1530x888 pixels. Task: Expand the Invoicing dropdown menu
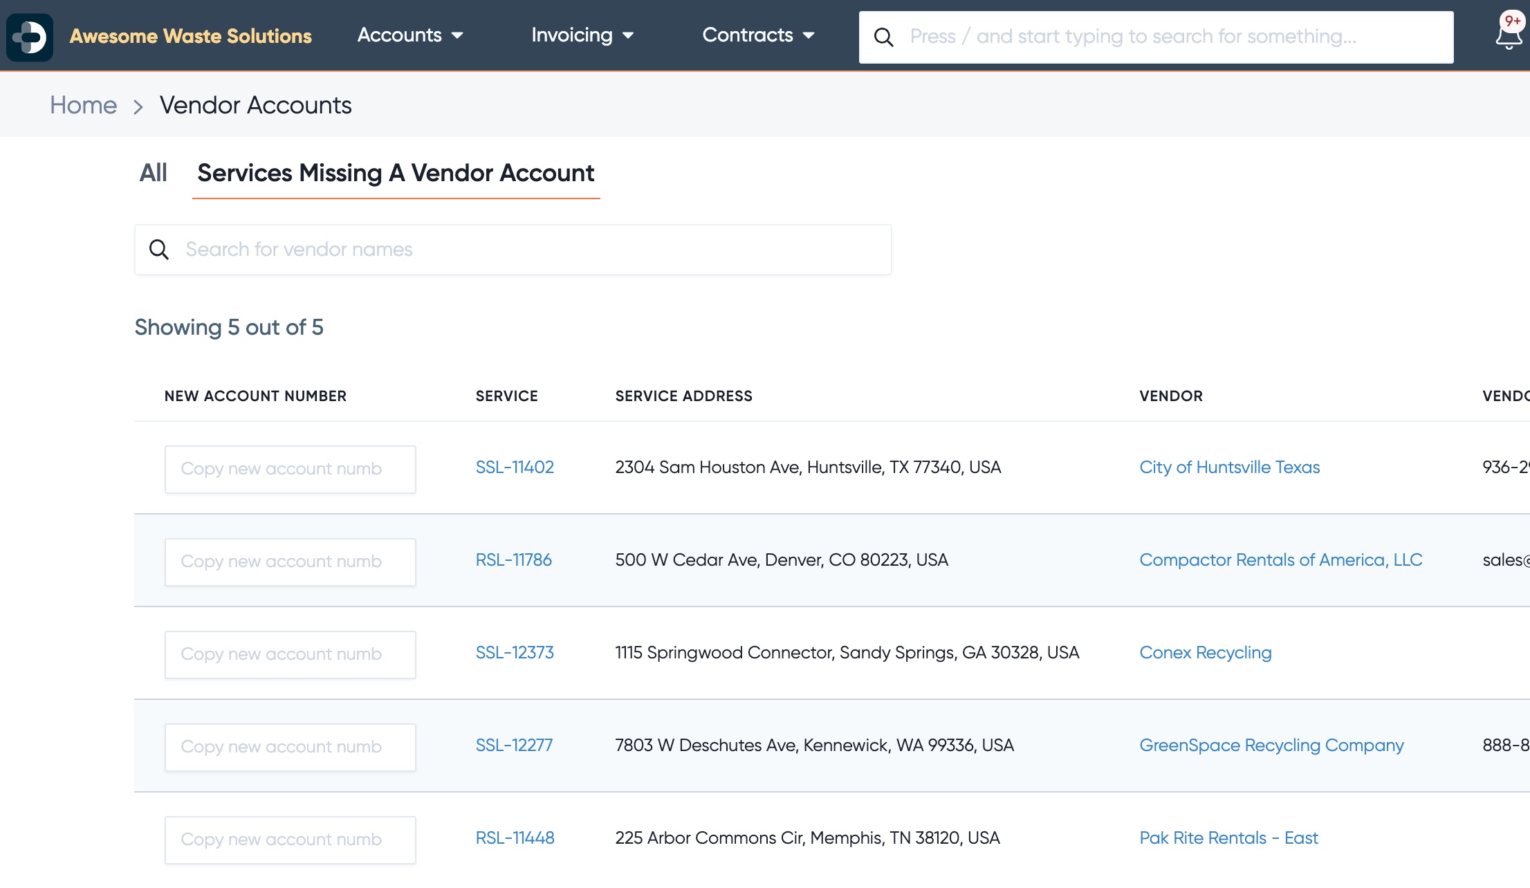point(582,35)
